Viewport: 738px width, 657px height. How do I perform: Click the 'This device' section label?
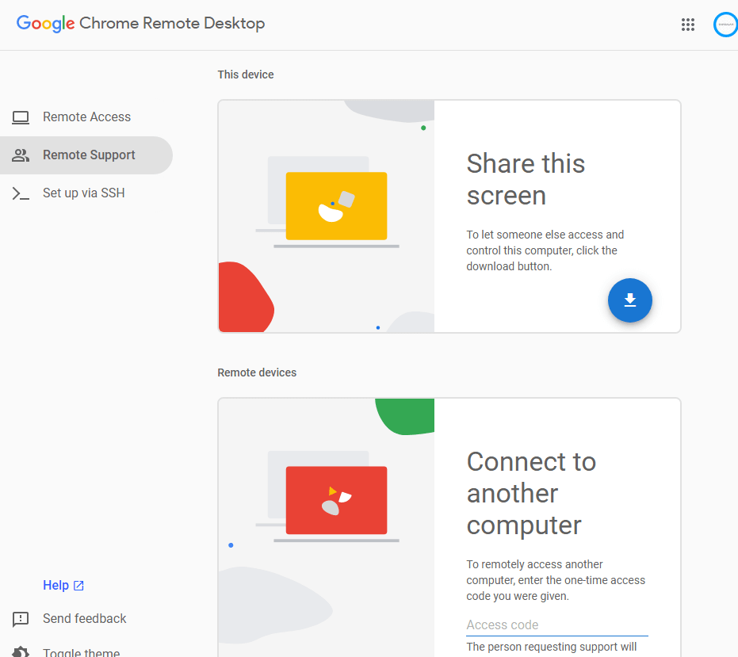coord(245,74)
